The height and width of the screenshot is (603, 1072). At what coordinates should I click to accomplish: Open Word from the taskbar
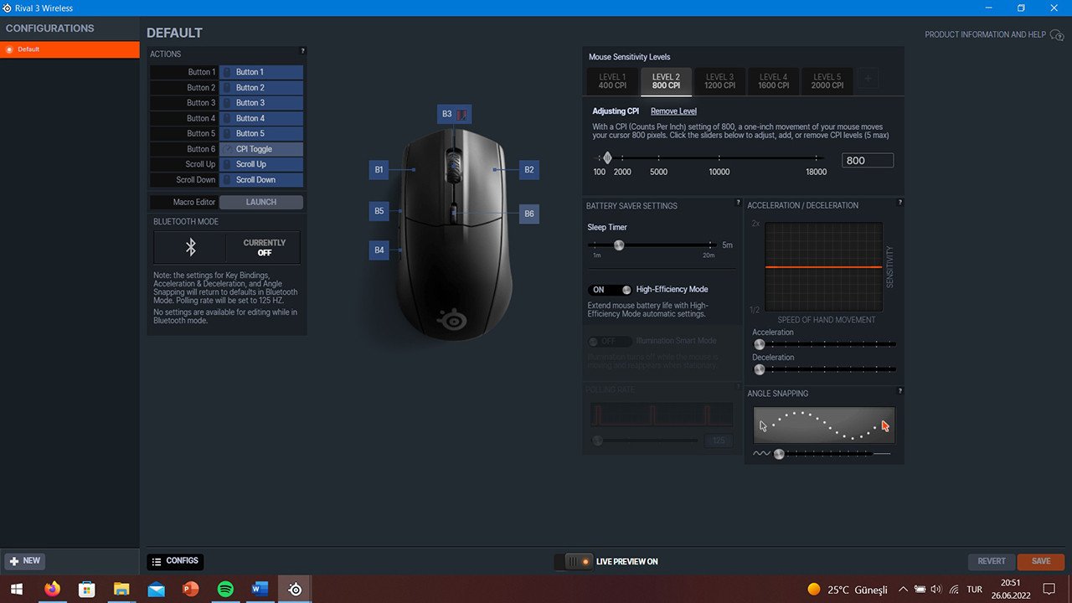point(259,589)
